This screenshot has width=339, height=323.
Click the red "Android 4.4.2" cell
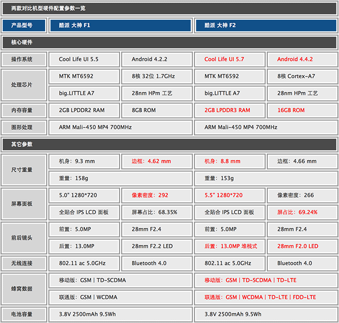302,59
